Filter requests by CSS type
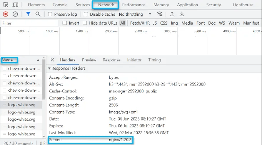This screenshot has width=262, height=145. [164, 23]
